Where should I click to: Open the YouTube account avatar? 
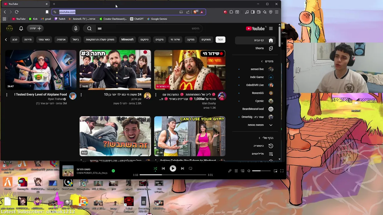[x=10, y=28]
